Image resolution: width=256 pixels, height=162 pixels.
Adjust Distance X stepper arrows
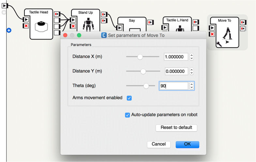[192, 57]
